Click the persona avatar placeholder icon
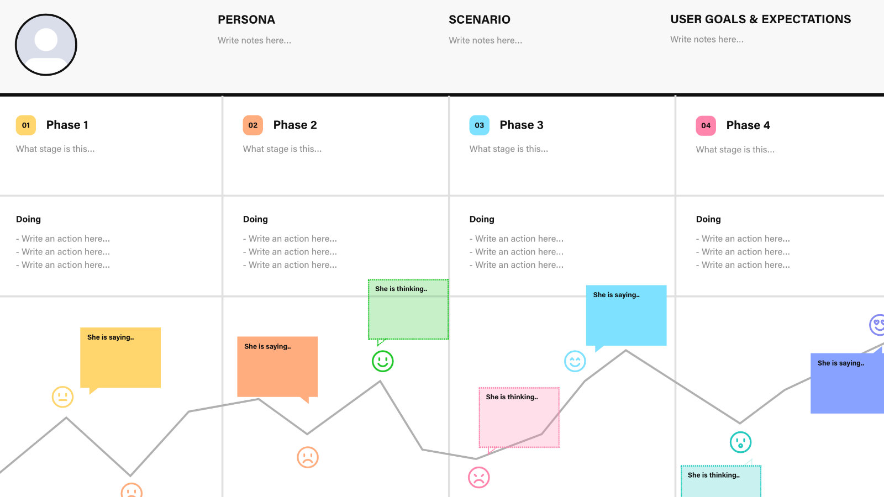The width and height of the screenshot is (884, 497). [x=46, y=45]
